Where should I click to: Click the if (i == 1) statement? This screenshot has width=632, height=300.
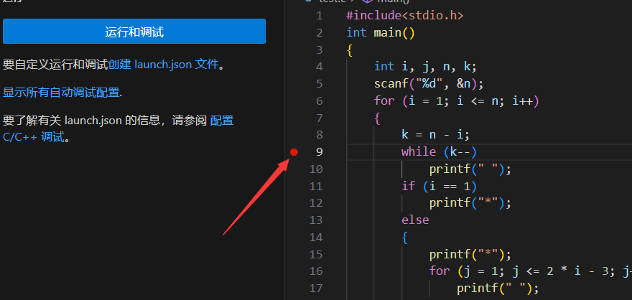pyautogui.click(x=440, y=186)
